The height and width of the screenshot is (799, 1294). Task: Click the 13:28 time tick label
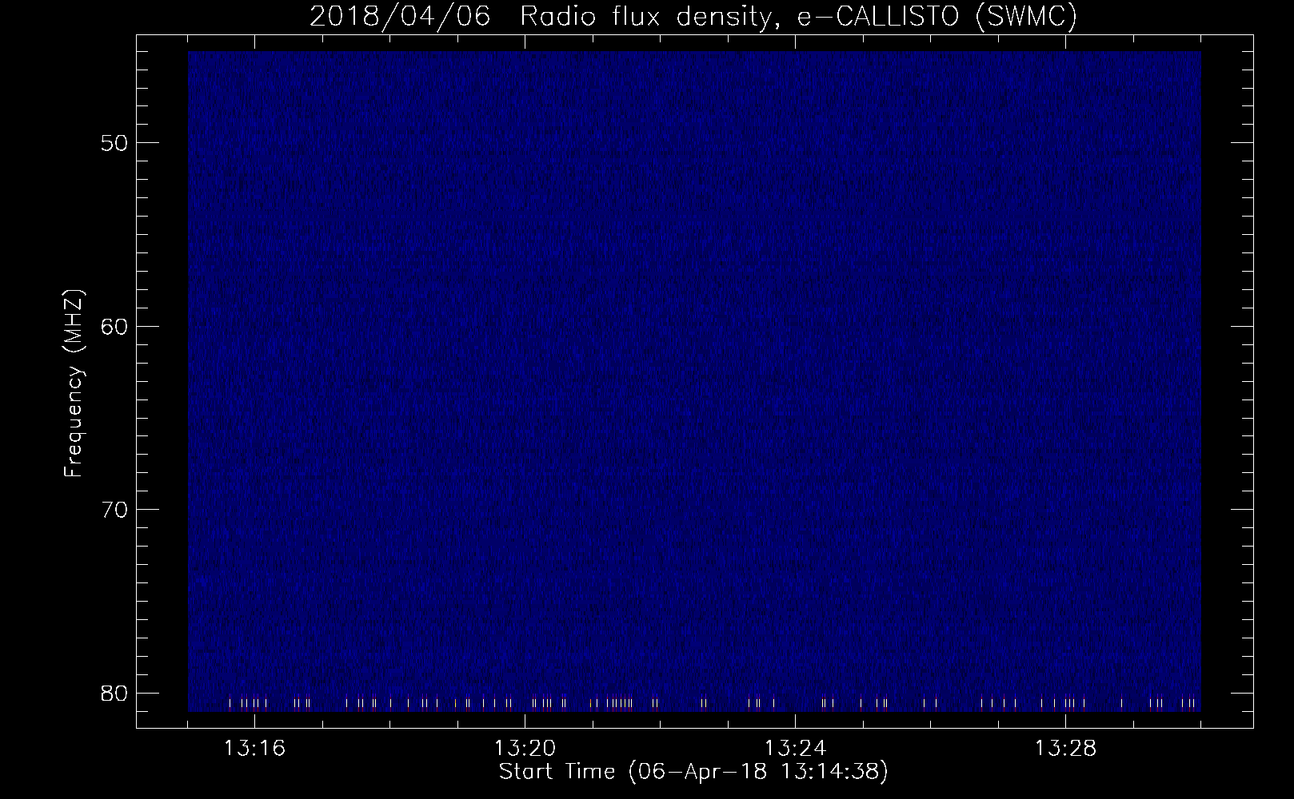(1066, 749)
